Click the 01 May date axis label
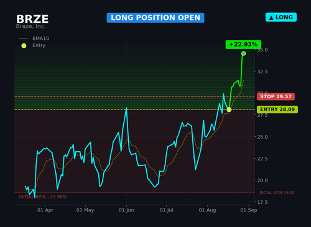Image resolution: width=311 pixels, height=227 pixels. click(x=85, y=210)
